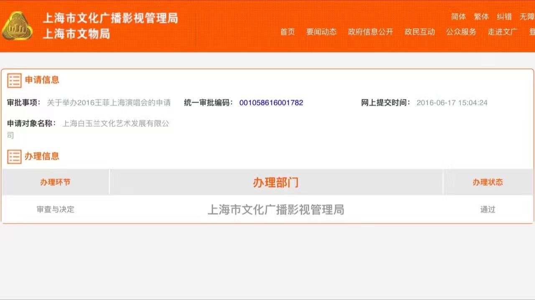Click the golden bureau logo emblem
535x300 pixels.
coord(17,26)
